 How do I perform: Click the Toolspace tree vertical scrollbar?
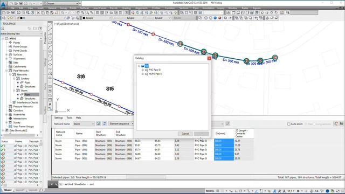[x=41, y=77]
